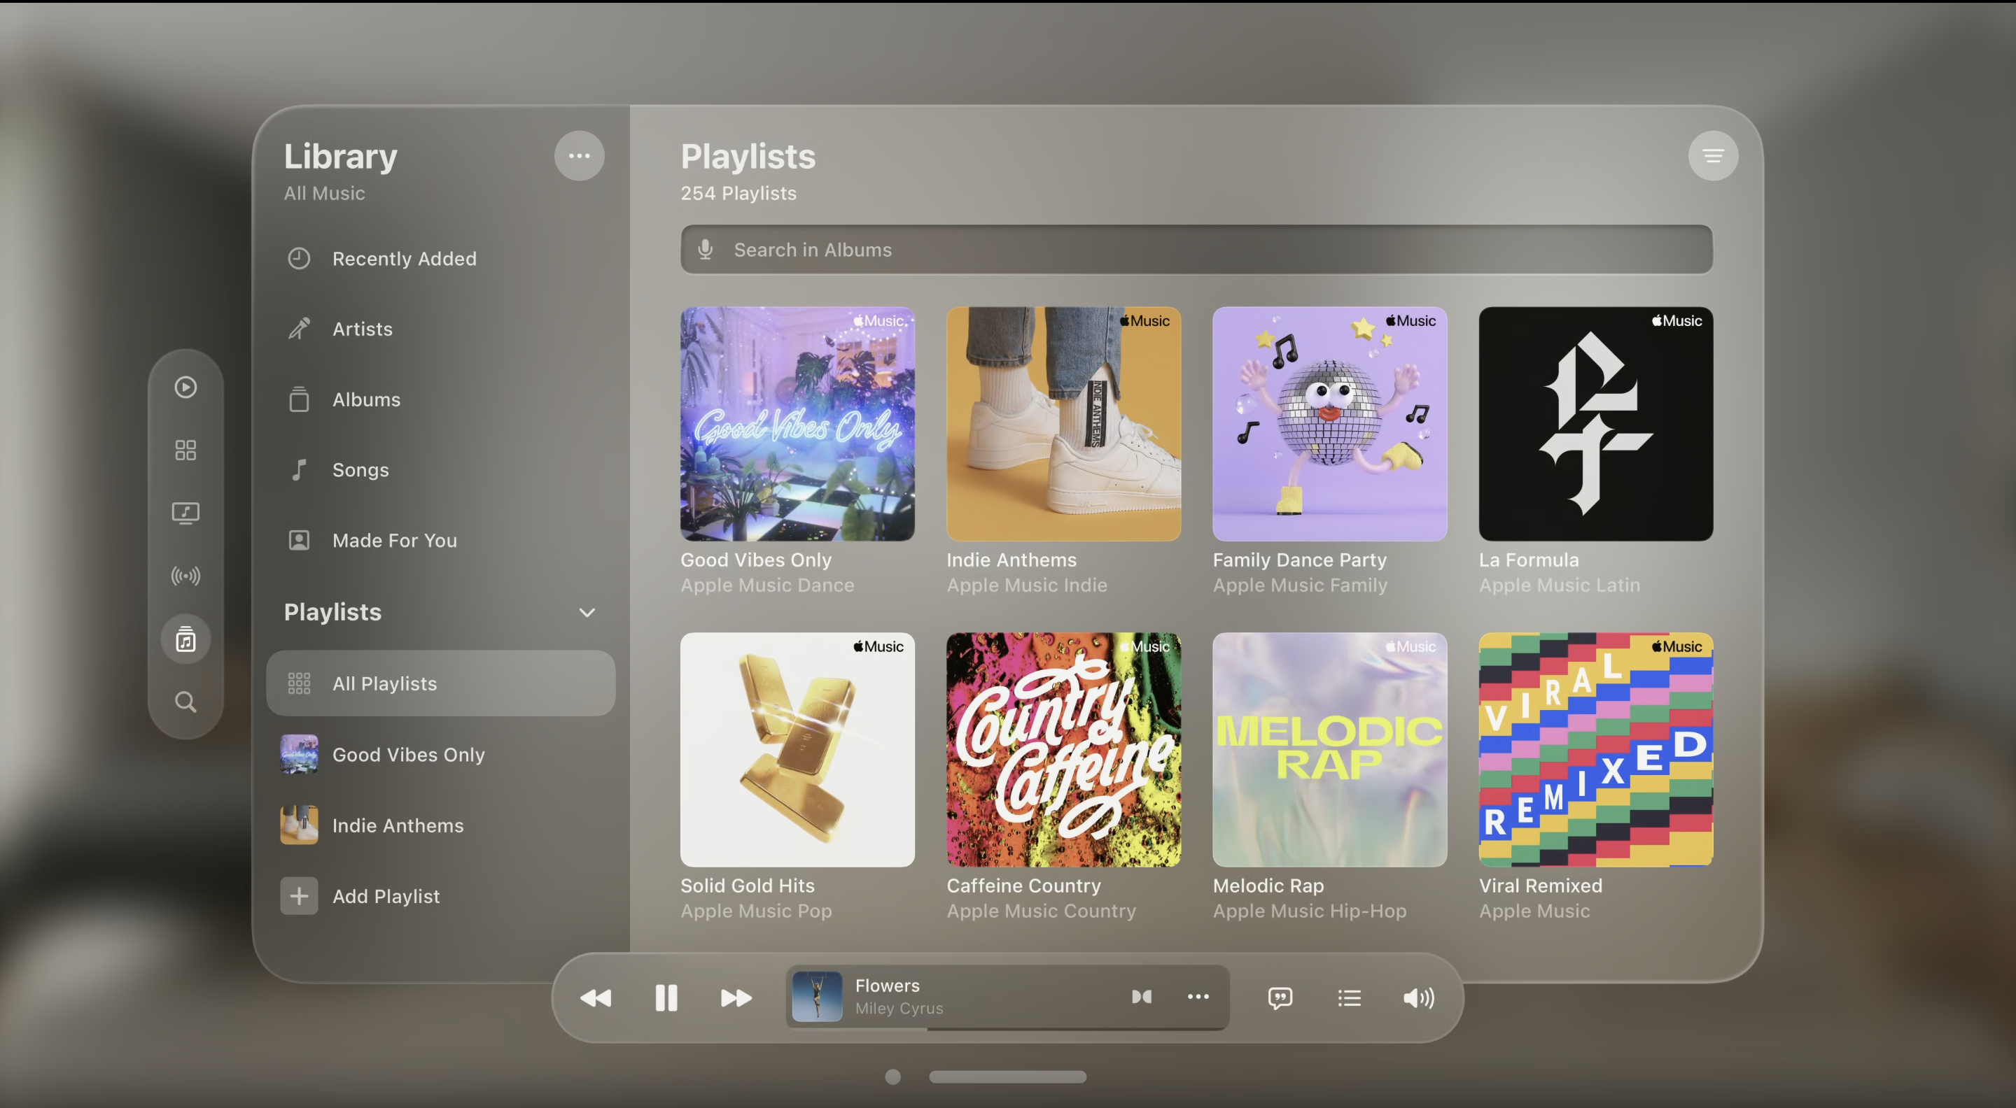Open the Solid Gold Hits playlist cover

tap(797, 750)
